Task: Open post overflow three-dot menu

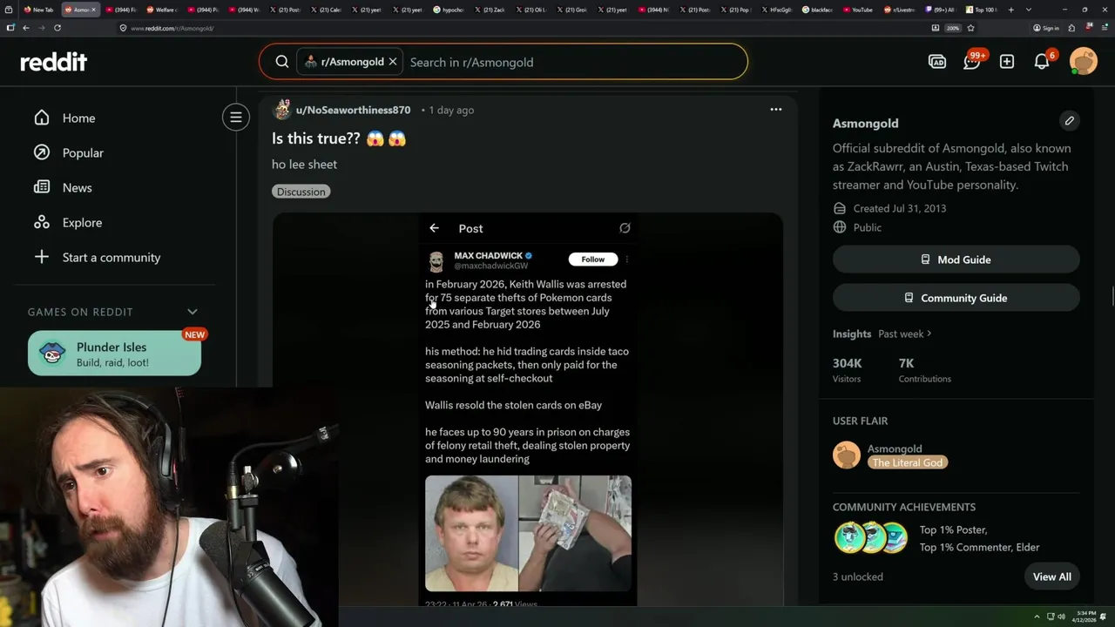Action: (x=776, y=110)
